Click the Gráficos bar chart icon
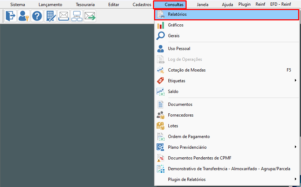The height and width of the screenshot is (187, 301). point(161,25)
